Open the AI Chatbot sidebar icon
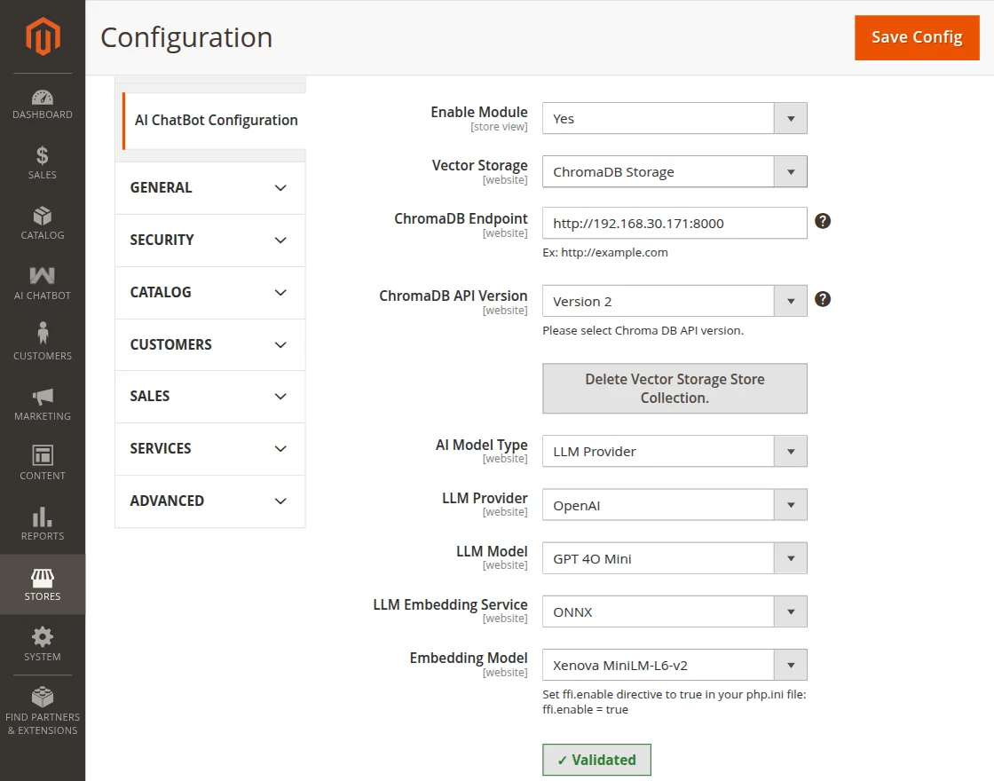 (x=43, y=277)
